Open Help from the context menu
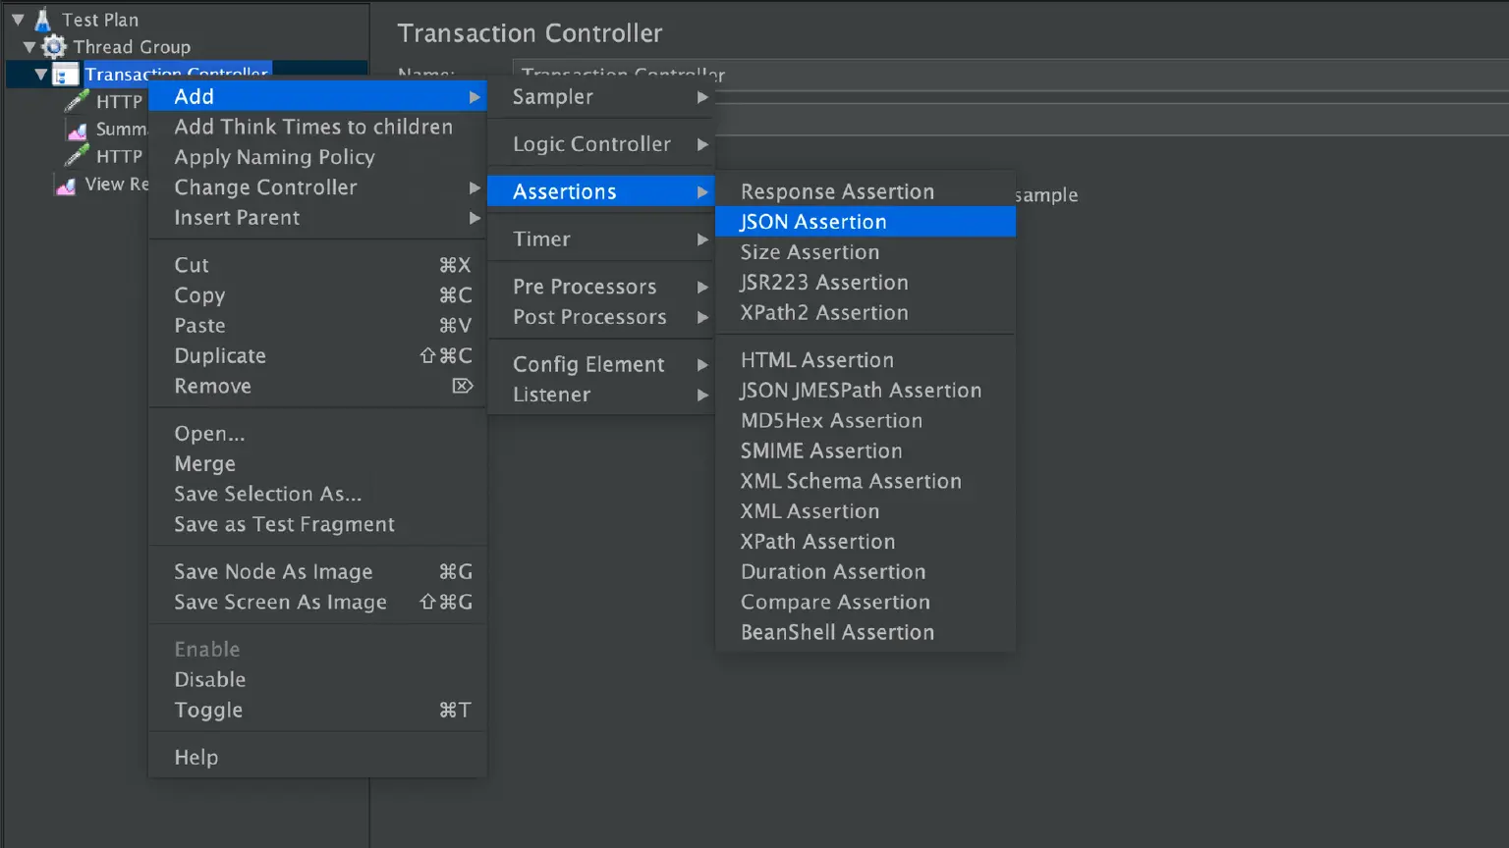The height and width of the screenshot is (848, 1509). click(196, 757)
